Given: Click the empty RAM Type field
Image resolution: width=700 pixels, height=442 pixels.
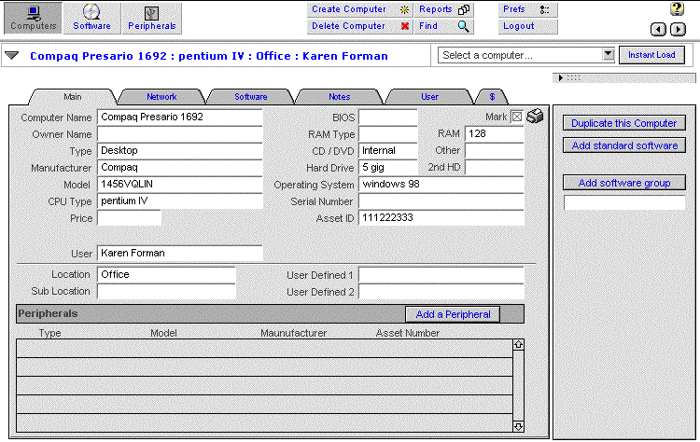Looking at the screenshot, I should click(388, 134).
